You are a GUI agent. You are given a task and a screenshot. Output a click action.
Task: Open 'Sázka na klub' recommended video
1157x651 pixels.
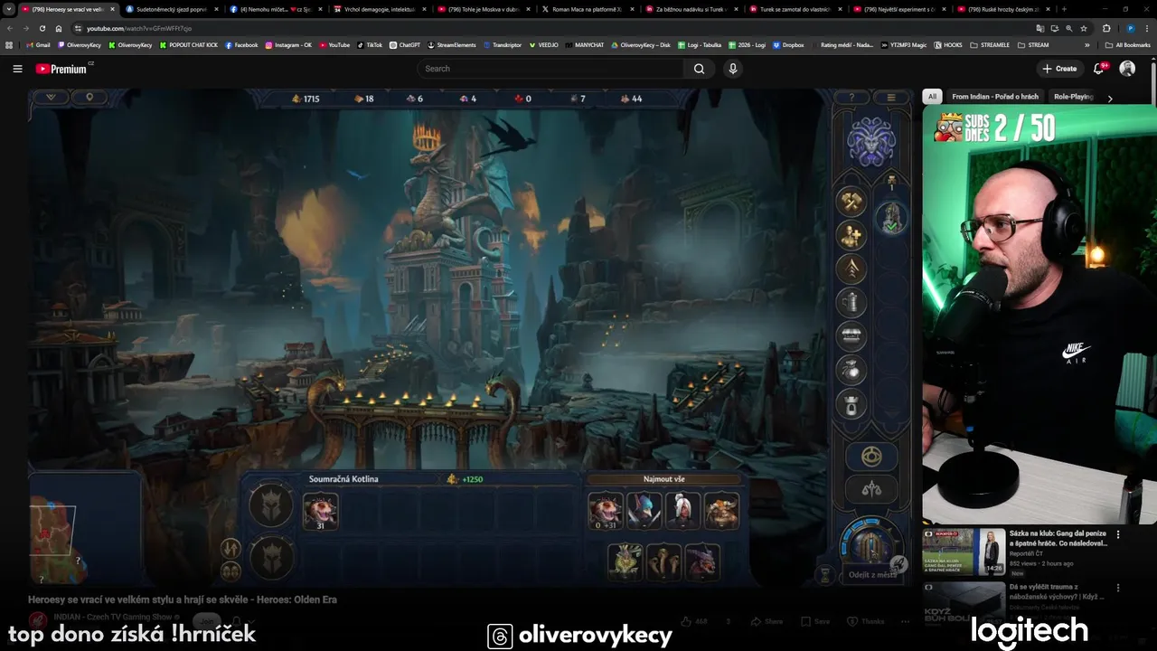pos(1058,538)
